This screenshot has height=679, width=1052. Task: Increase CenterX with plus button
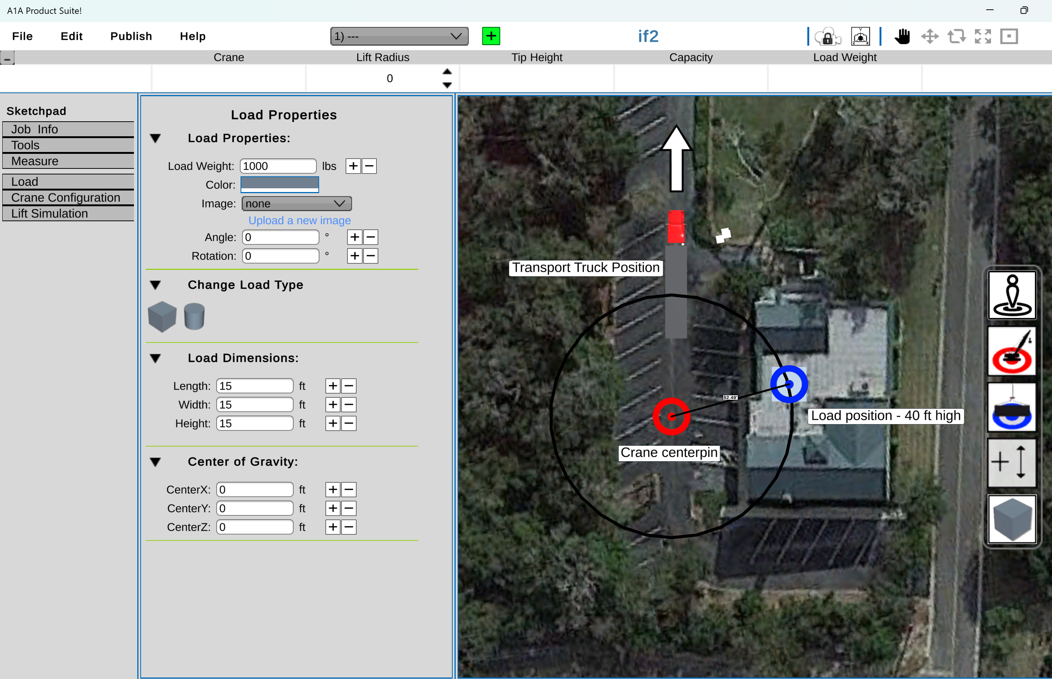[x=333, y=489]
